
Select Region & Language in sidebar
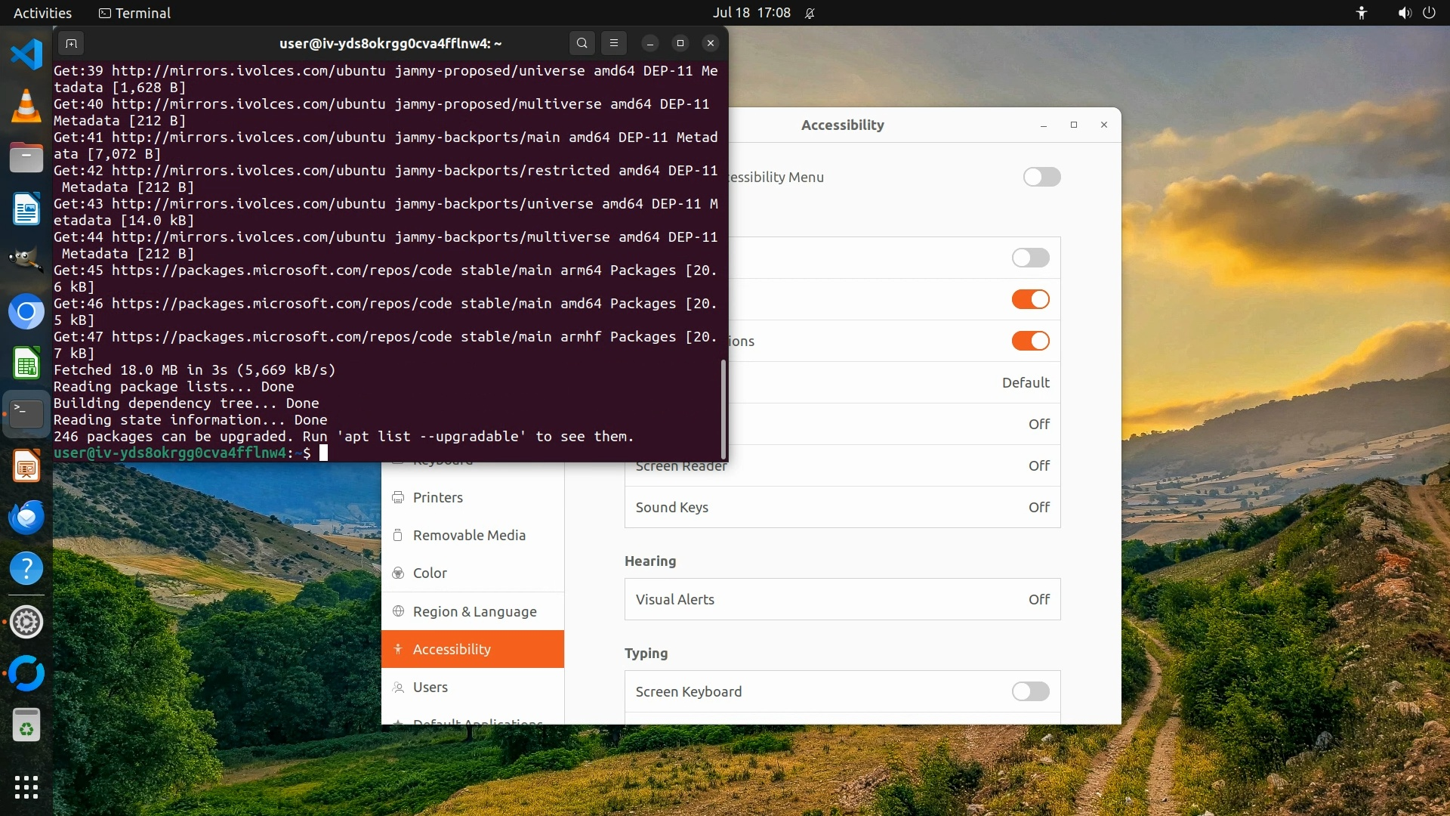[474, 611]
